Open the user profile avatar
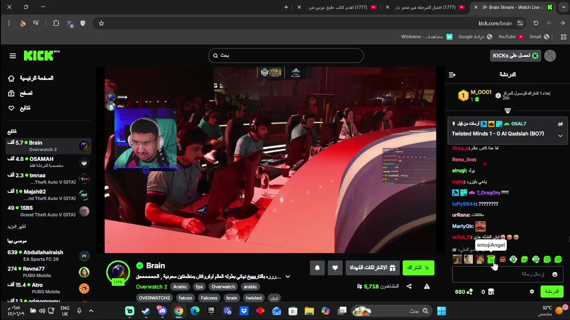This screenshot has height=320, width=570. [x=550, y=56]
